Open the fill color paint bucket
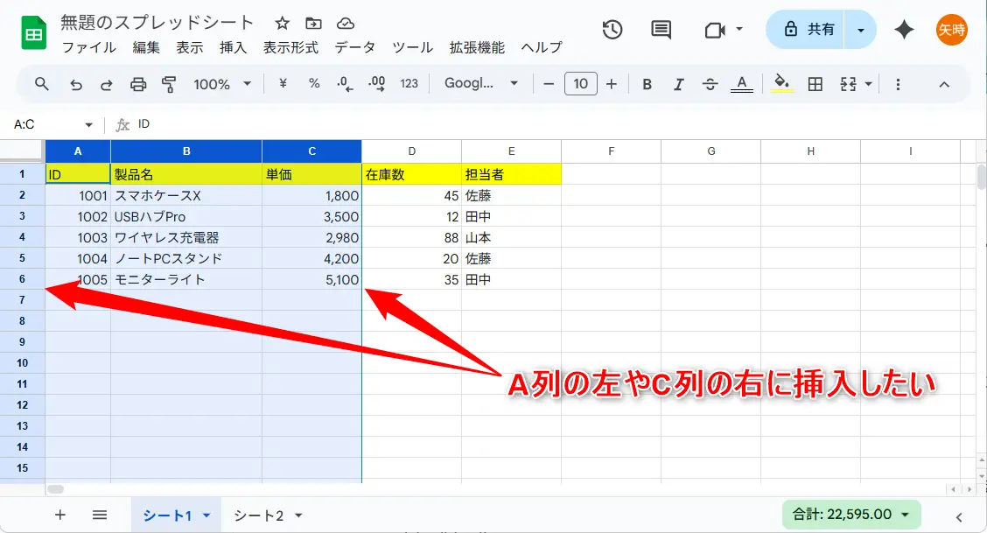The image size is (987, 533). (x=782, y=84)
